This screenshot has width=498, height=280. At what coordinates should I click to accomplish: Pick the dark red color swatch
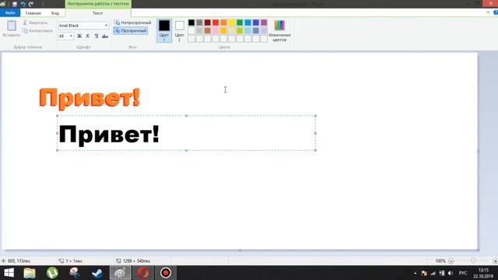point(208,23)
